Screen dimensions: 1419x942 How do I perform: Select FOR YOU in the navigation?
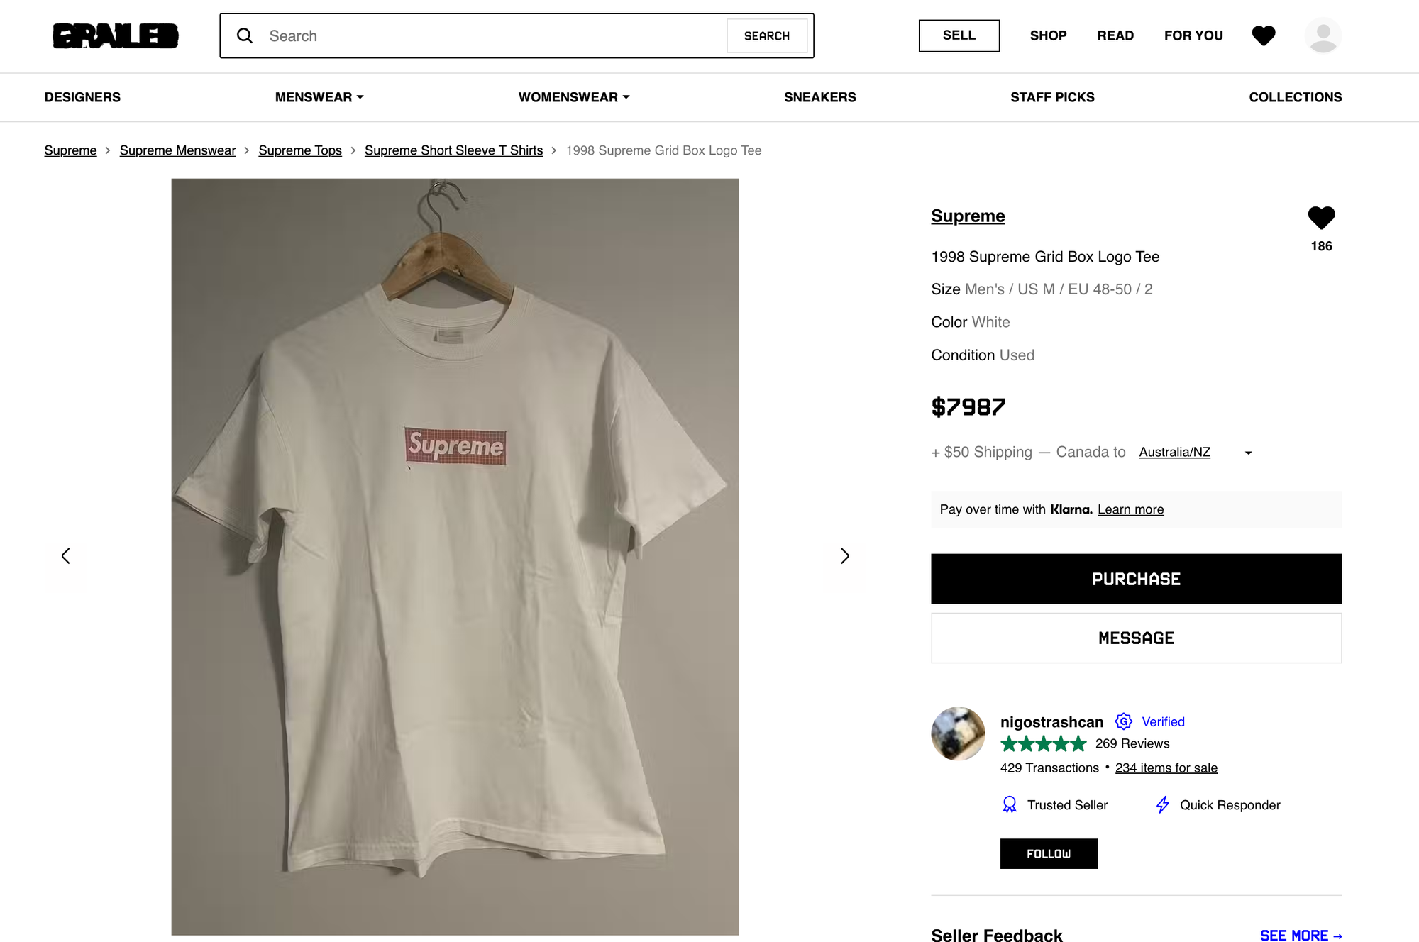click(x=1193, y=35)
